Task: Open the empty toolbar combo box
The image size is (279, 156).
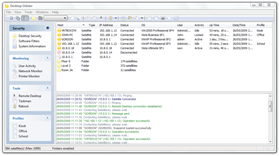Action: (x=55, y=18)
